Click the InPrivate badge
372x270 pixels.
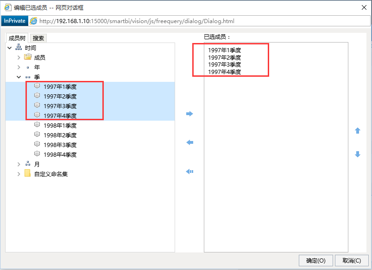(x=14, y=21)
